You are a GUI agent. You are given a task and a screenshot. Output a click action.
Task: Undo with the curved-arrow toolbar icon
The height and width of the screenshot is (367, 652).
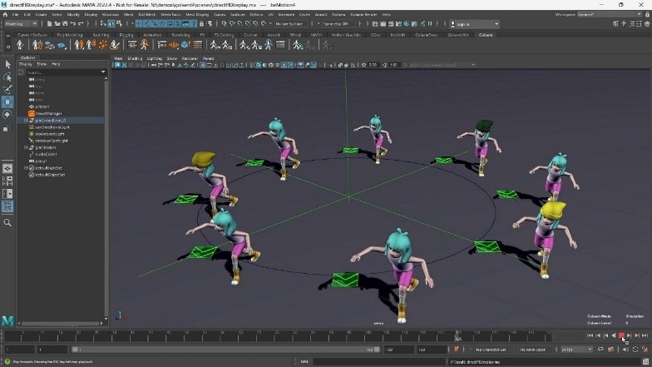pos(73,23)
